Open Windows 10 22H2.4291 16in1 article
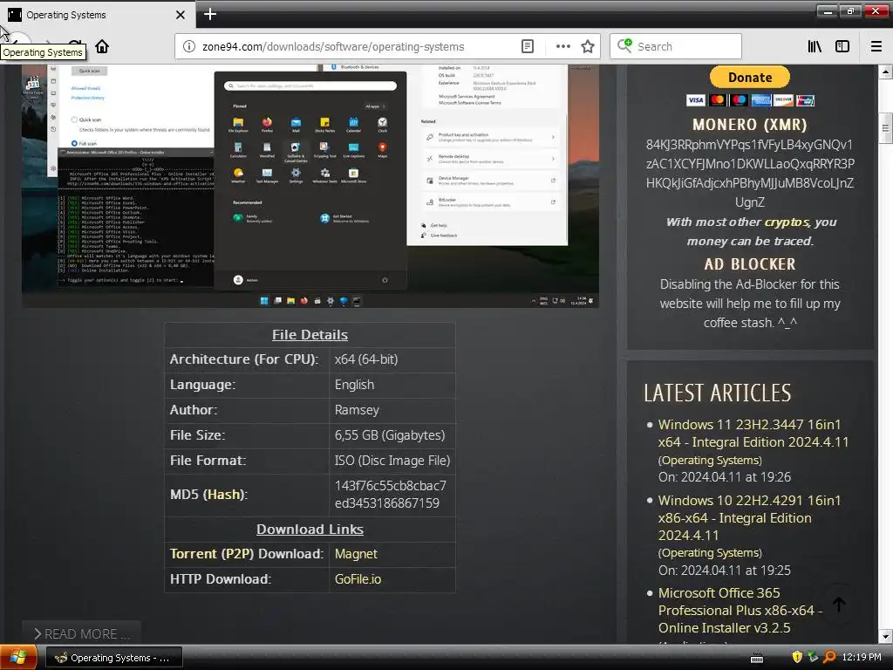Screen dimensions: 893x670 click(749, 518)
